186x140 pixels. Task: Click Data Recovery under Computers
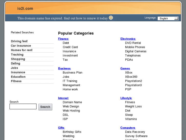(x=135, y=132)
